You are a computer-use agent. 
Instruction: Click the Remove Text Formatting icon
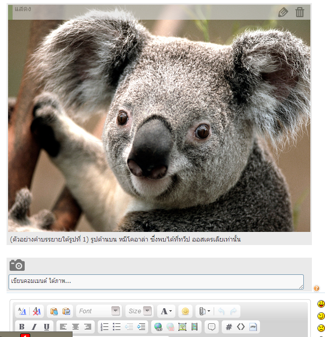37,311
